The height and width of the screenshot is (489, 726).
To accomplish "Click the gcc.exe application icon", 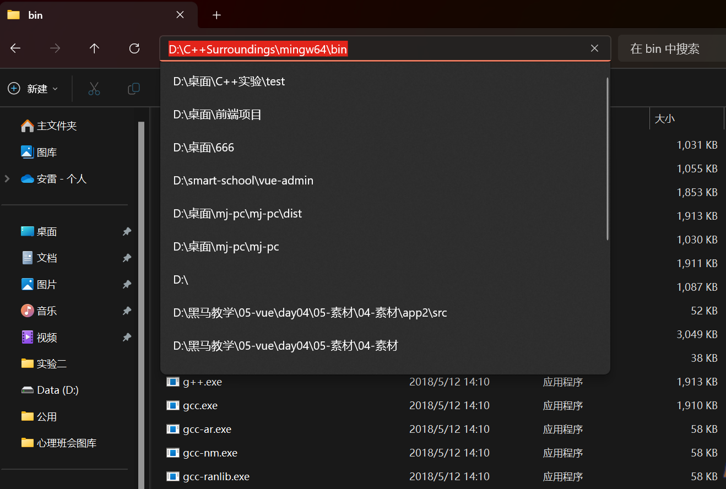I will pos(173,405).
